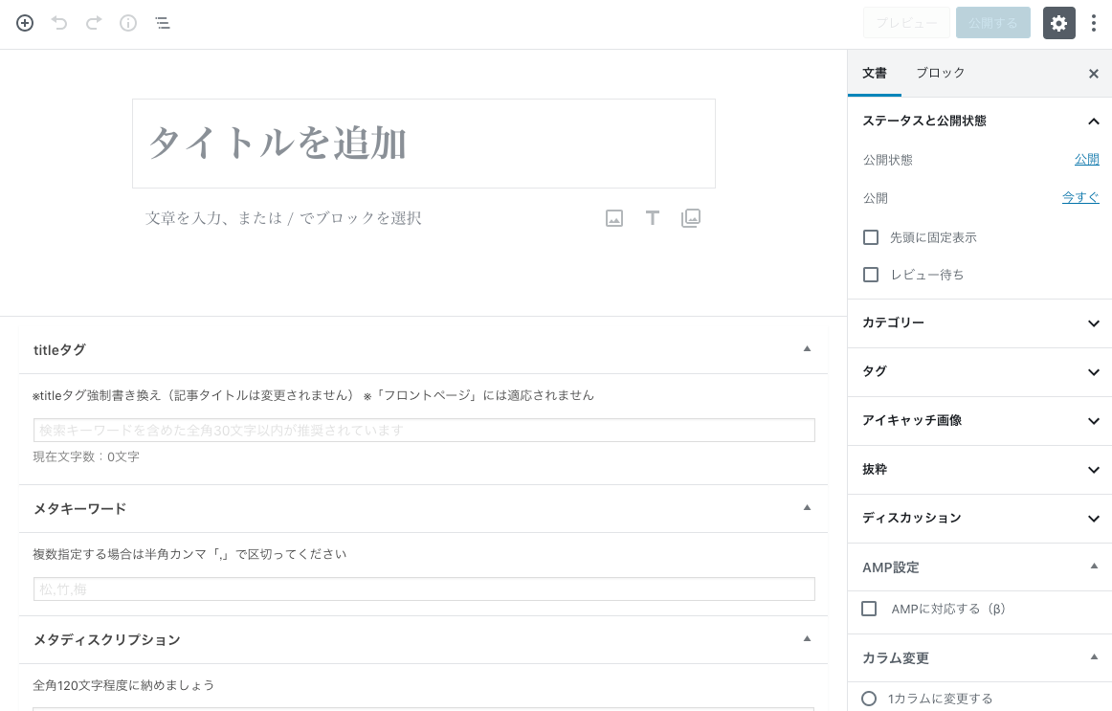Click the add block icon

[x=24, y=23]
